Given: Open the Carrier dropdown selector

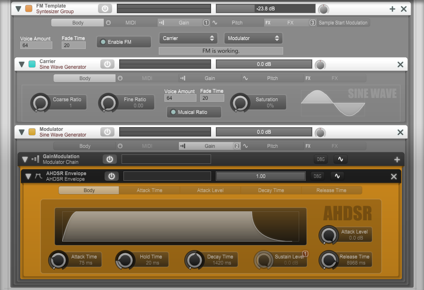Looking at the screenshot, I should point(188,38).
